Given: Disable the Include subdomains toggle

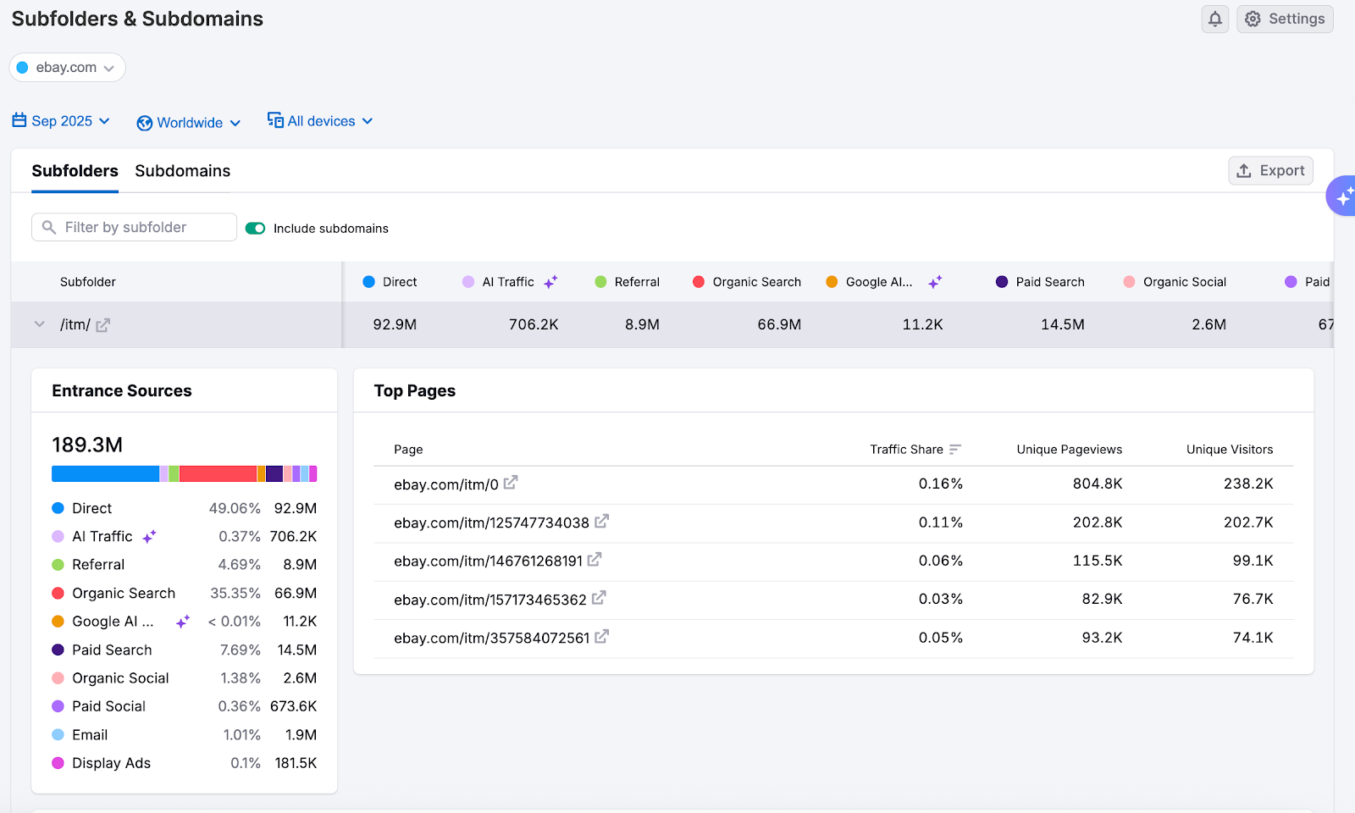Looking at the screenshot, I should click(x=255, y=228).
